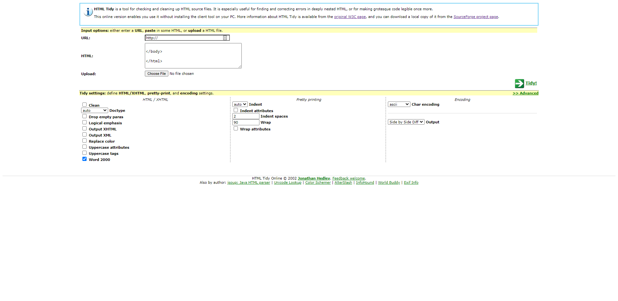Image resolution: width=618 pixels, height=301 pixels.
Task: Click the Tidy! link
Action: (x=531, y=83)
